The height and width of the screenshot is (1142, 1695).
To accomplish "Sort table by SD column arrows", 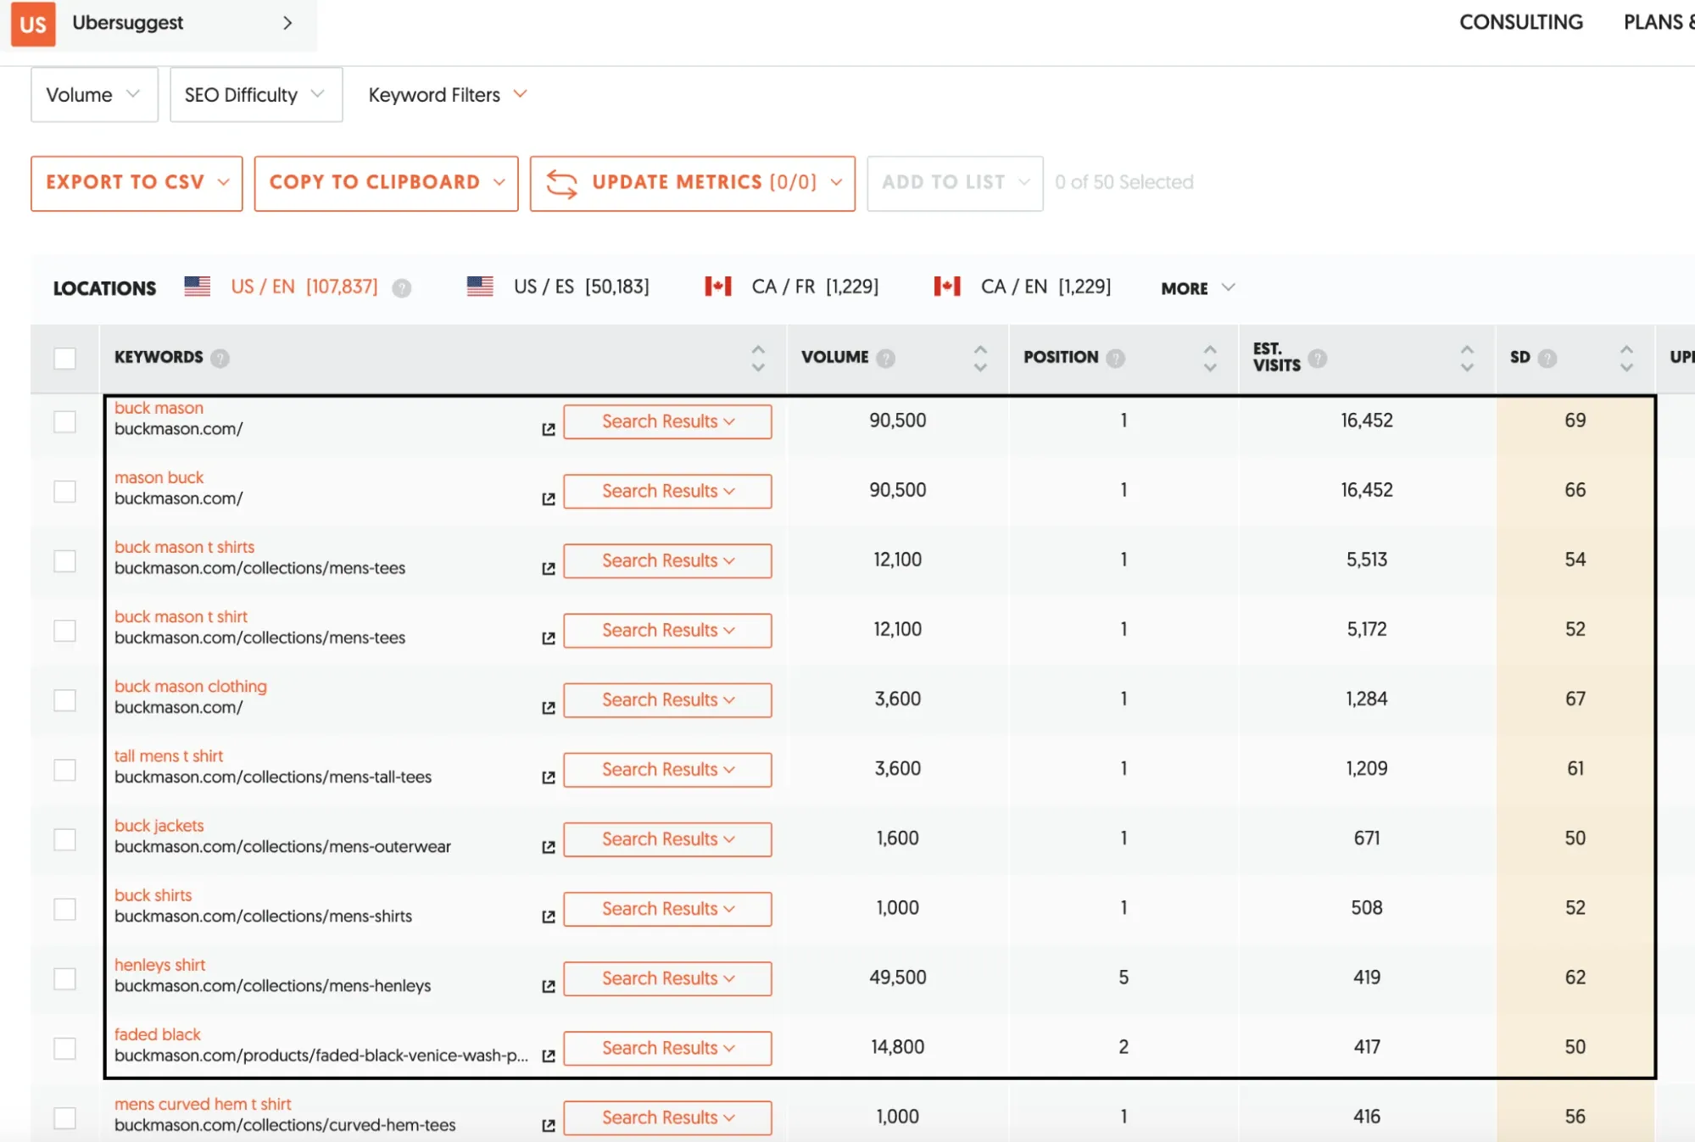I will 1626,358.
